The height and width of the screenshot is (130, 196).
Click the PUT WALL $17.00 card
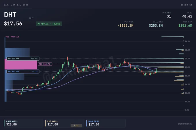65,123
